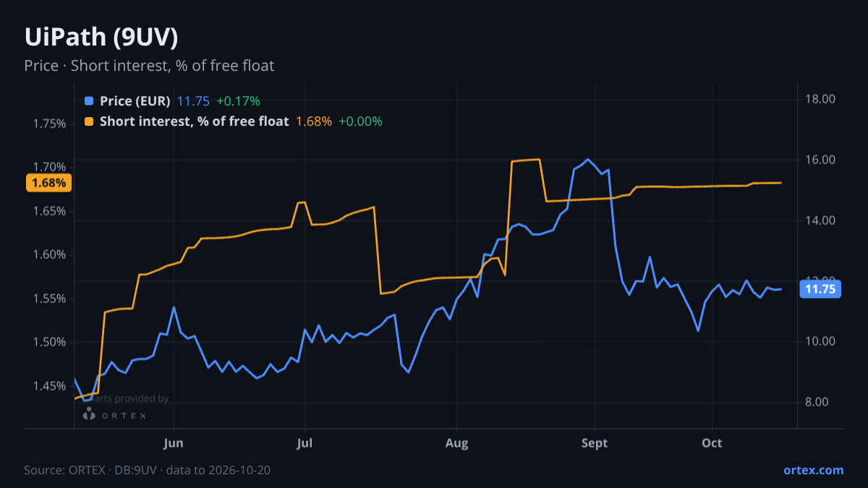Click the 1.55% left axis label
This screenshot has width=868, height=488.
[49, 299]
